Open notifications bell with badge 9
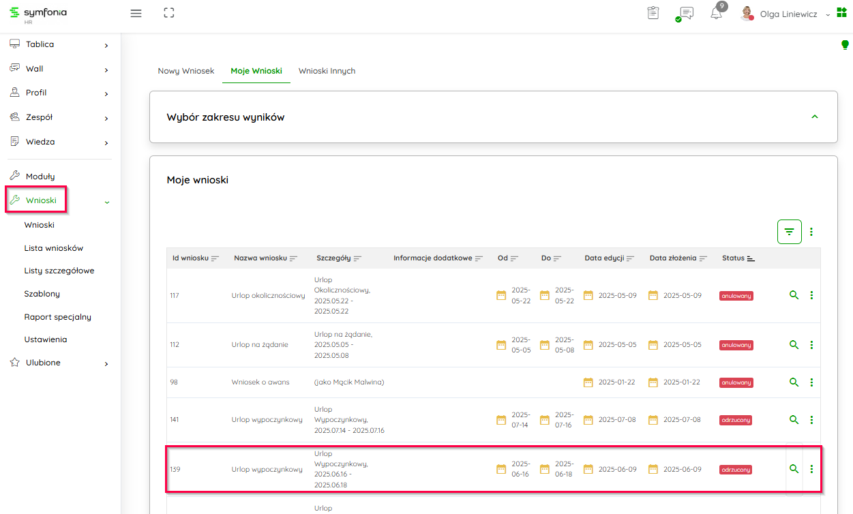Viewport: 853px width, 514px height. (716, 13)
